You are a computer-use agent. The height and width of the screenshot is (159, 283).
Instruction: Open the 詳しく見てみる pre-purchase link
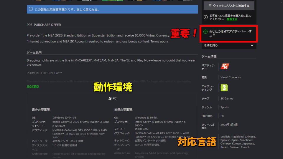click(87, 9)
